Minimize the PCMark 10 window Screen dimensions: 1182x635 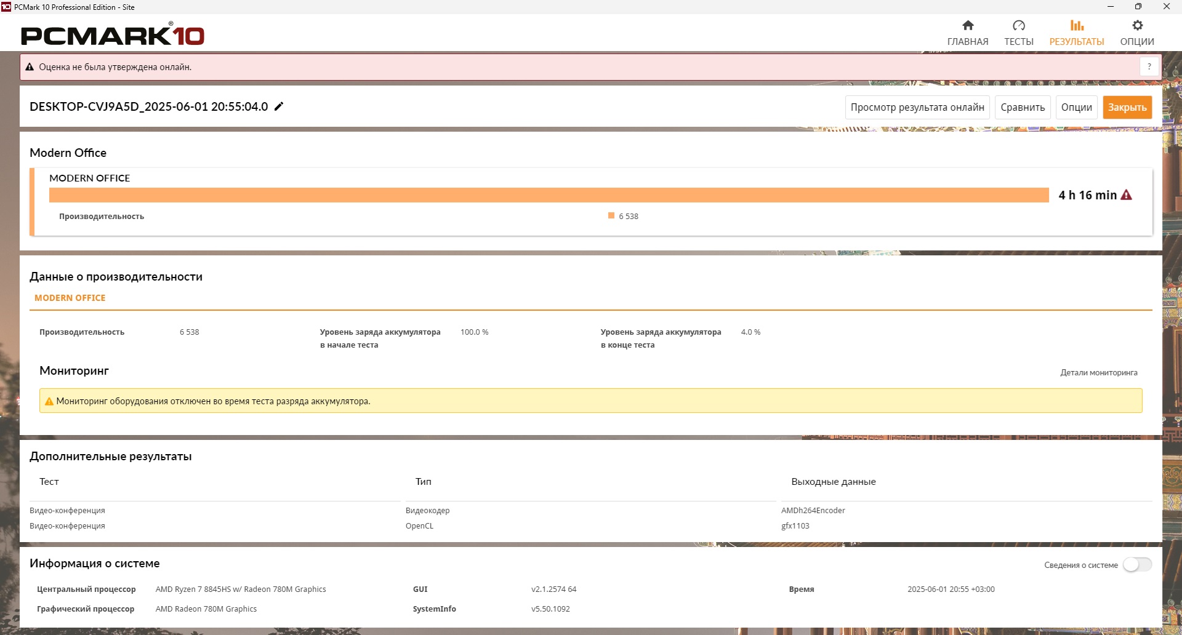tap(1111, 7)
